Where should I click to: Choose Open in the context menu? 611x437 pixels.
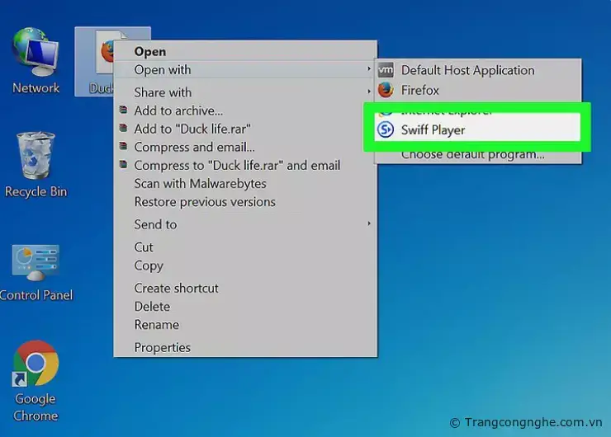(150, 52)
